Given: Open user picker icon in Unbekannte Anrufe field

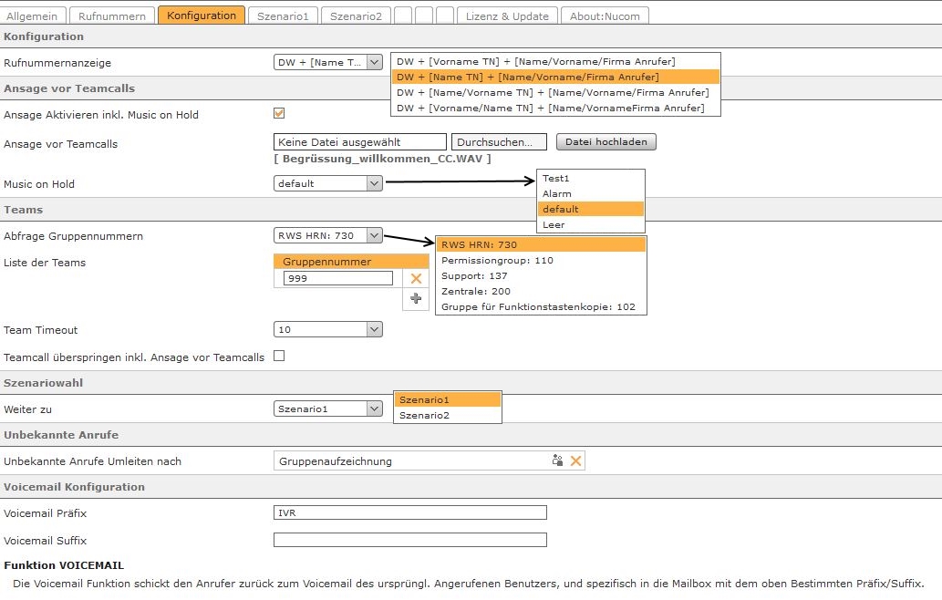Looking at the screenshot, I should pyautogui.click(x=557, y=460).
